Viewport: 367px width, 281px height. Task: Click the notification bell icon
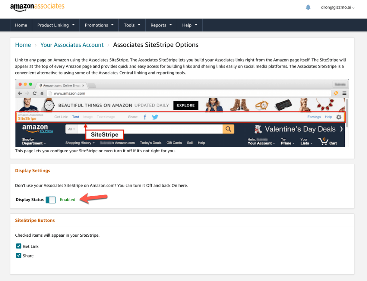coord(308,8)
